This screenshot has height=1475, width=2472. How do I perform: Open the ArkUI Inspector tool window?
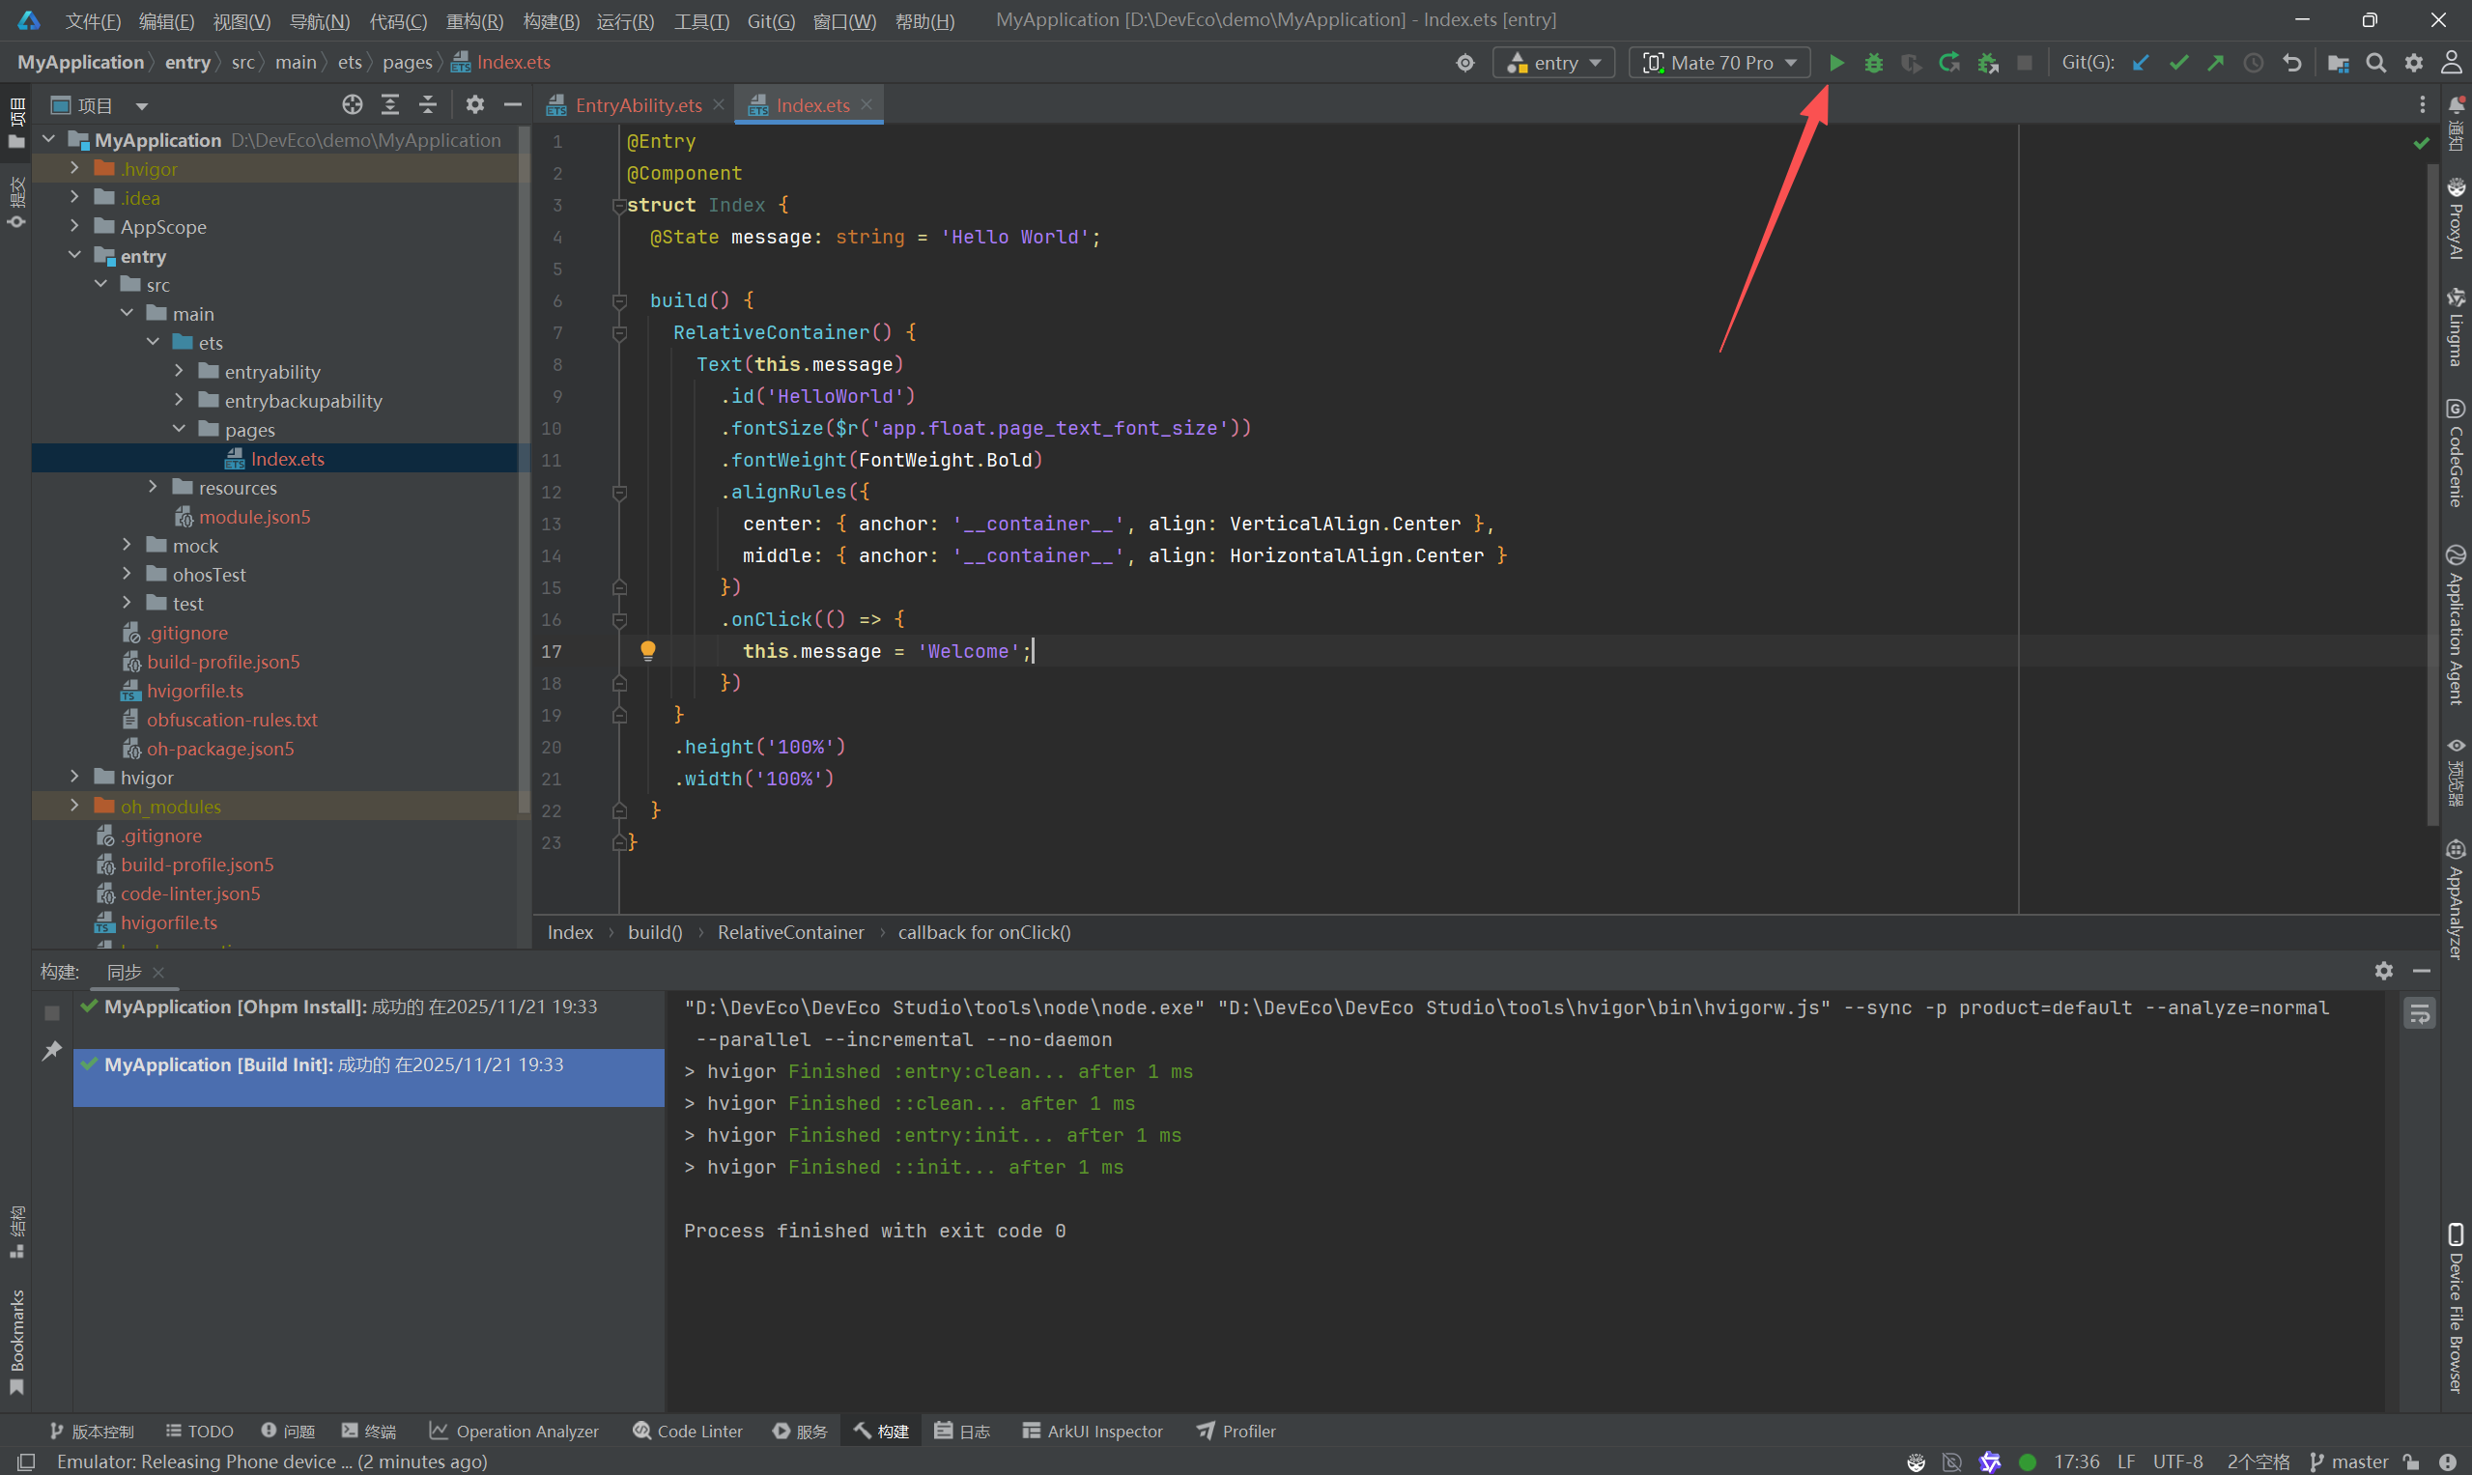(x=1093, y=1432)
